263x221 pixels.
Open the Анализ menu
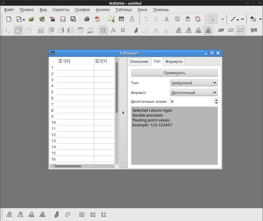103,10
